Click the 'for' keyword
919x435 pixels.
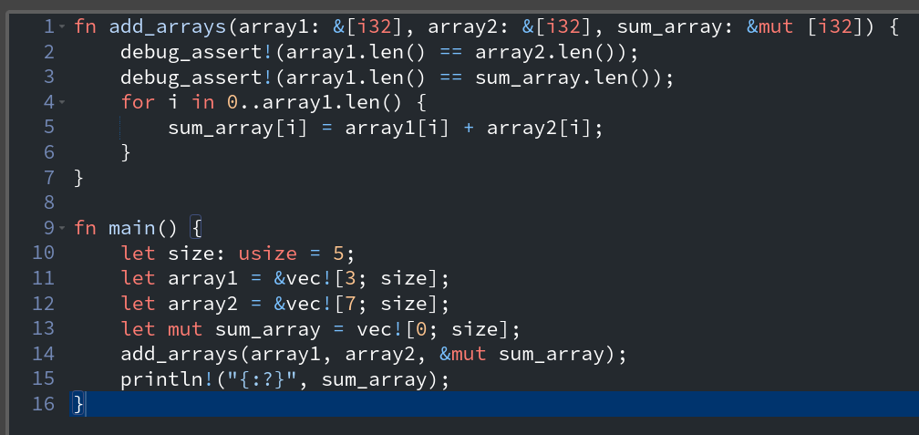(x=139, y=102)
